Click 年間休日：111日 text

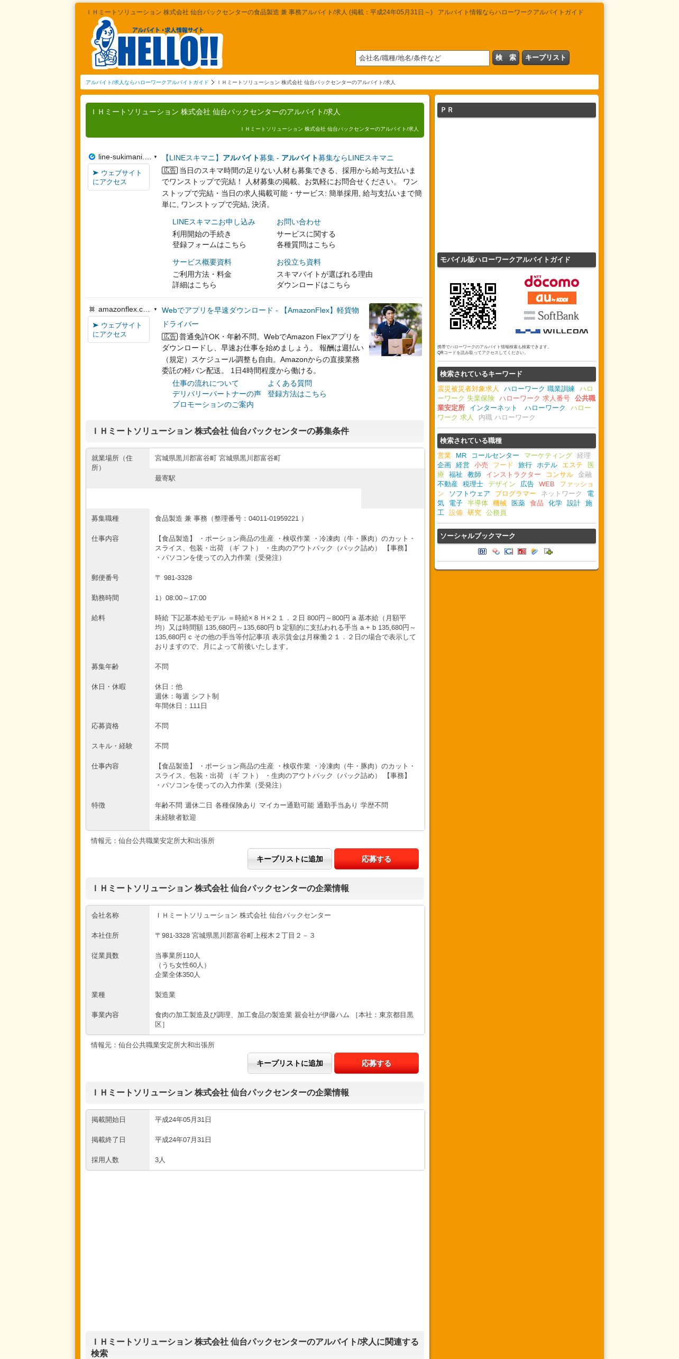[x=181, y=706]
